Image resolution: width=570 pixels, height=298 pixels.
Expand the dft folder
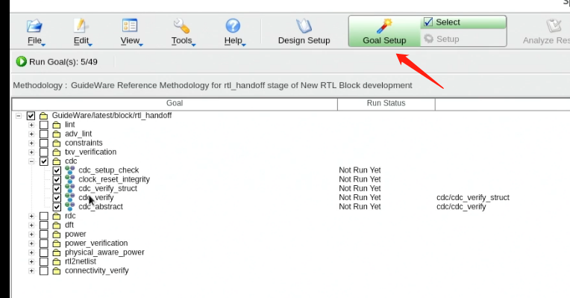coord(31,226)
